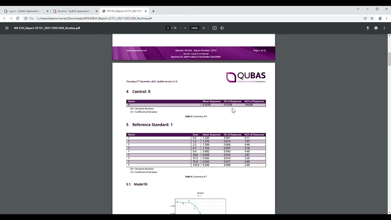Click the dose value 18.8
This screenshot has height=220, width=391.
(x=195, y=155)
